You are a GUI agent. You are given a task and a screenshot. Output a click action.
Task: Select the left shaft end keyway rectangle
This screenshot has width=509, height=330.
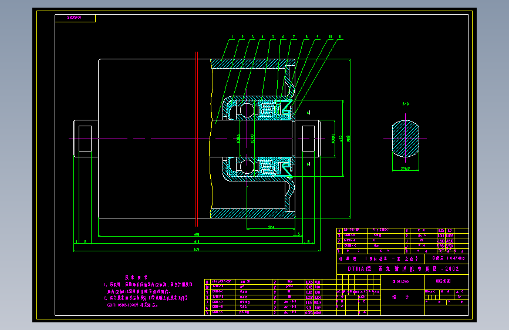click(85, 139)
